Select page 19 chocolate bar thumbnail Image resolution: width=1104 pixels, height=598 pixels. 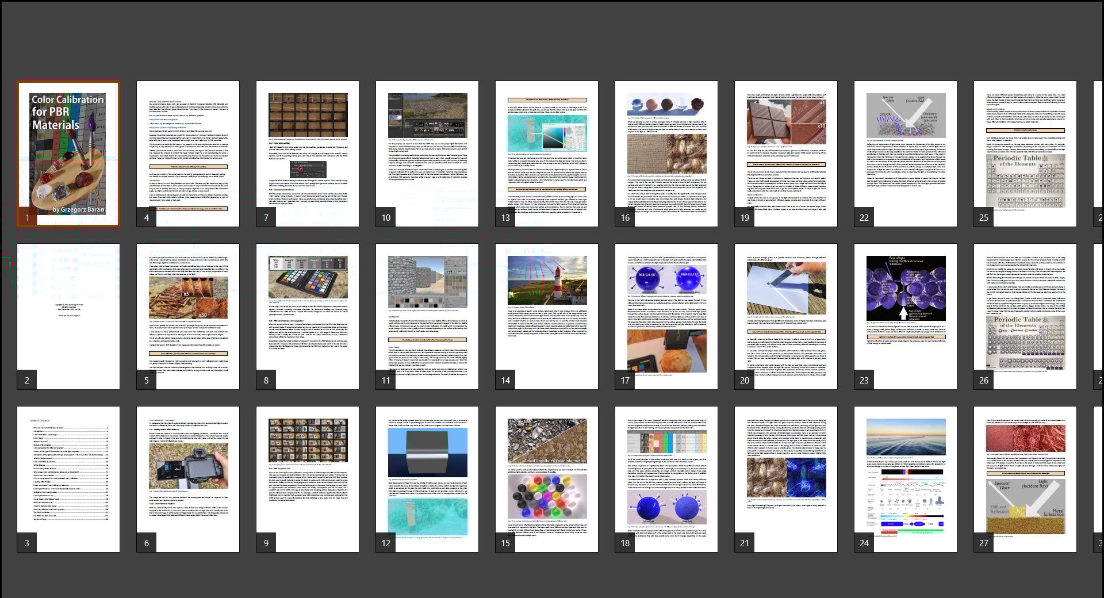786,154
